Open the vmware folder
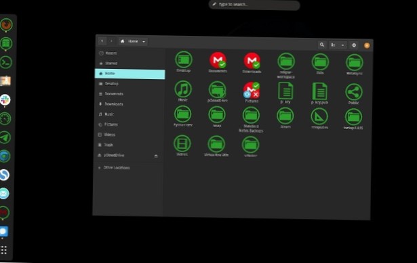Screen dimensions: 417x263 [x=250, y=145]
